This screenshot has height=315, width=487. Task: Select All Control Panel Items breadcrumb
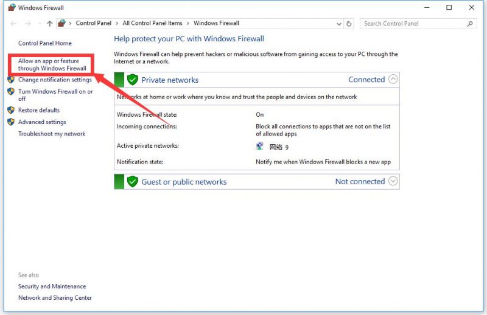(153, 23)
